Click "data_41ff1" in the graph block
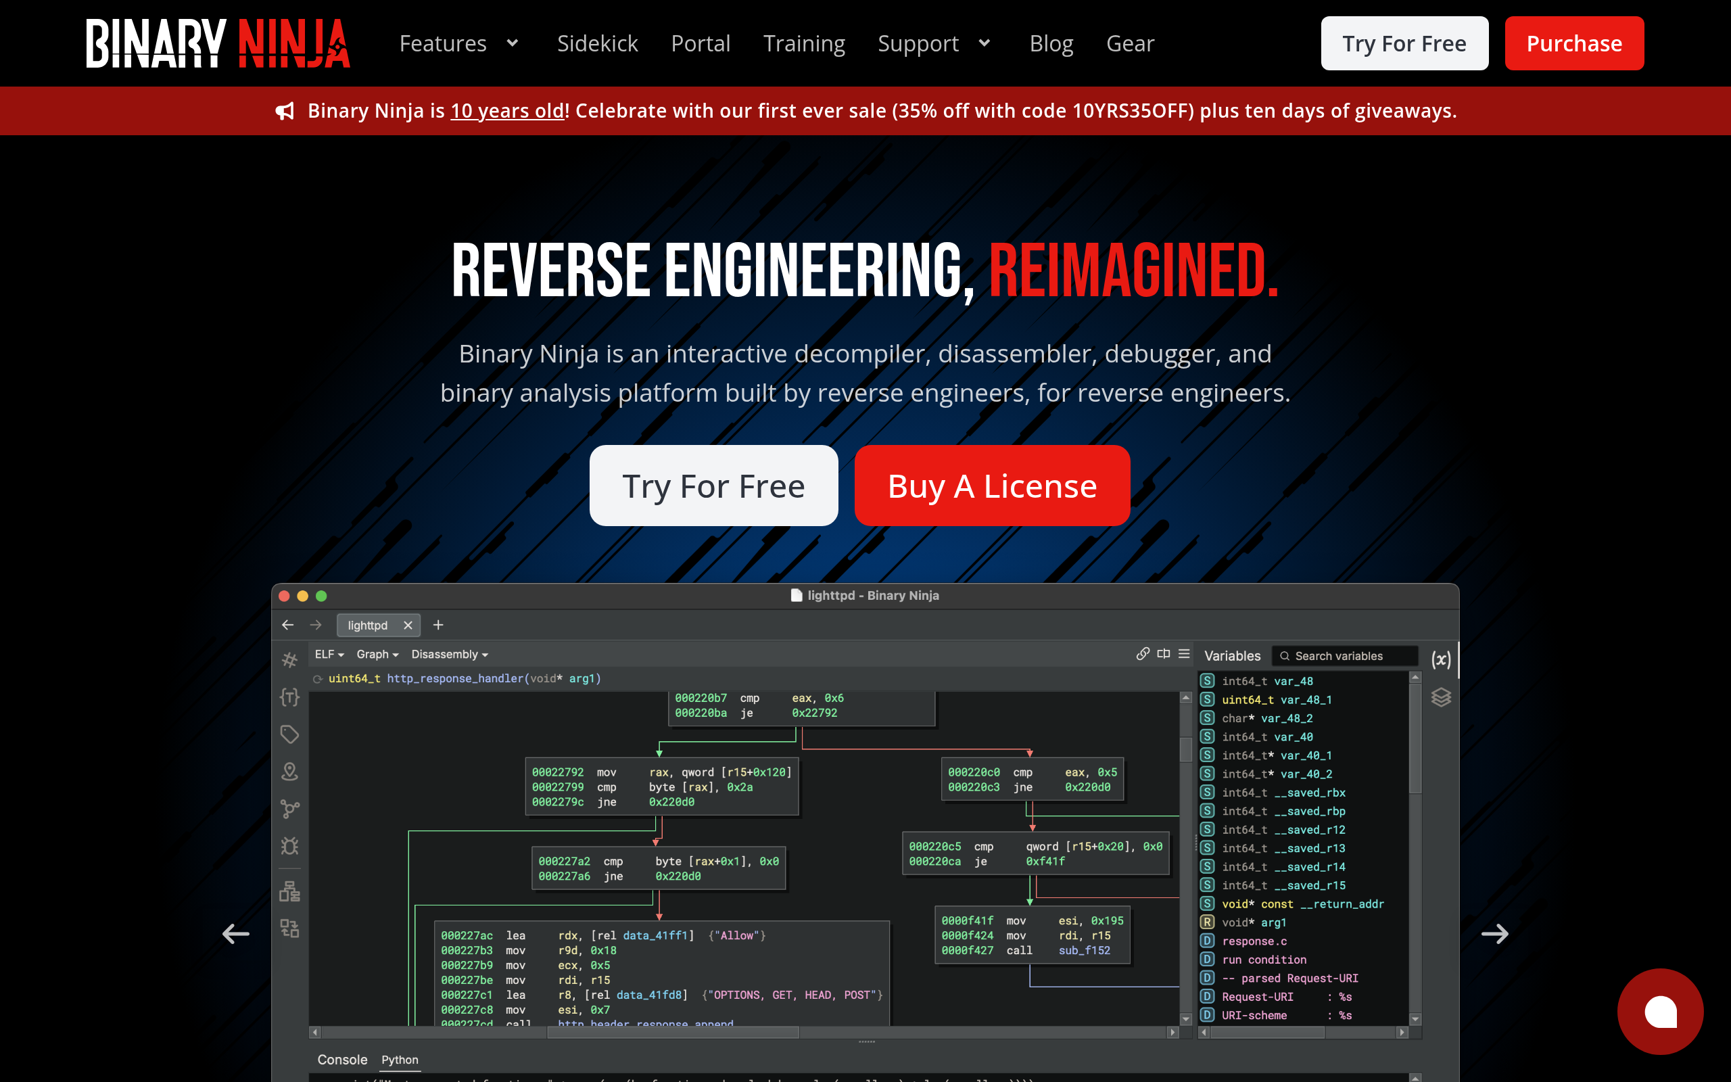 (x=655, y=935)
